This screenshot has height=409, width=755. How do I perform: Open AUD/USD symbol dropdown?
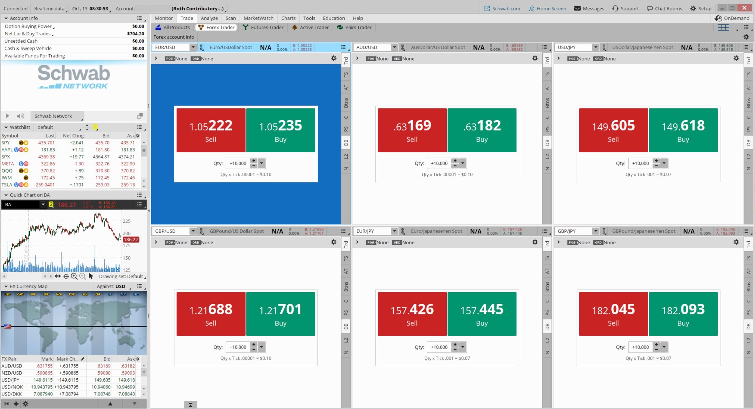[x=394, y=47]
